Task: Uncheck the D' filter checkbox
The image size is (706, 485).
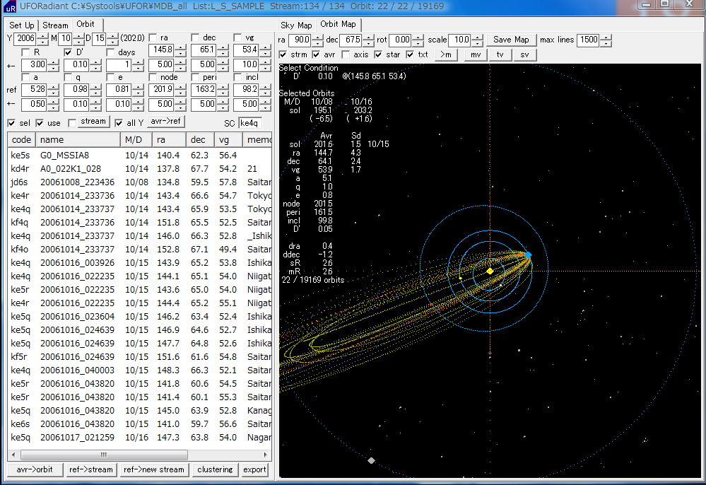Action: tap(69, 52)
